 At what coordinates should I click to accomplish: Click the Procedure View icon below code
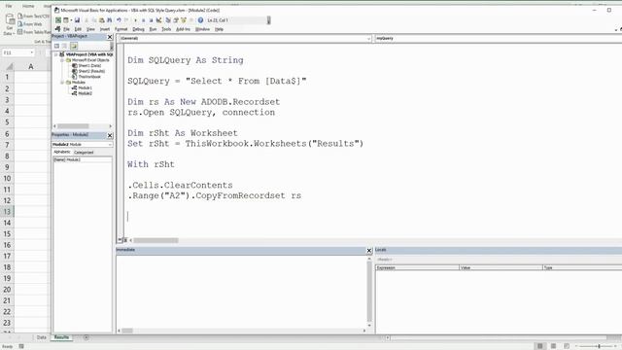coord(120,240)
